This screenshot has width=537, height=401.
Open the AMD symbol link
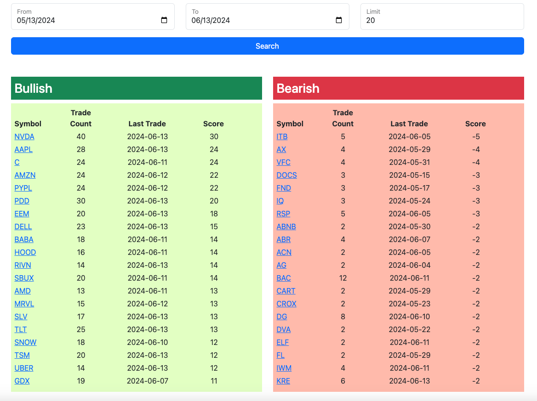(x=23, y=291)
